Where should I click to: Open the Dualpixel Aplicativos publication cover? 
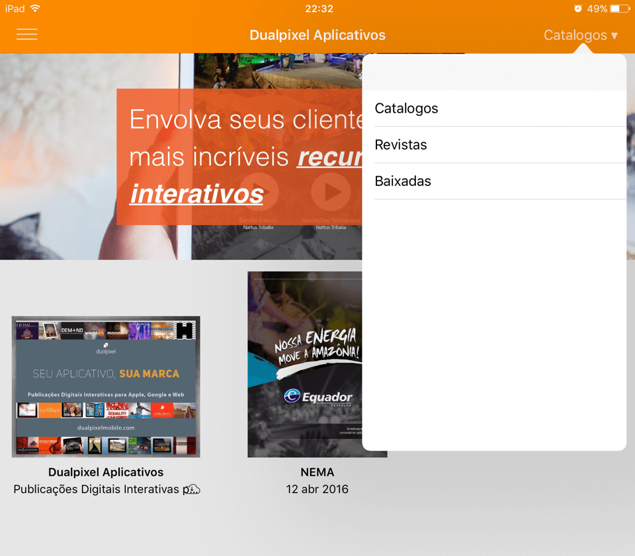[x=106, y=387]
